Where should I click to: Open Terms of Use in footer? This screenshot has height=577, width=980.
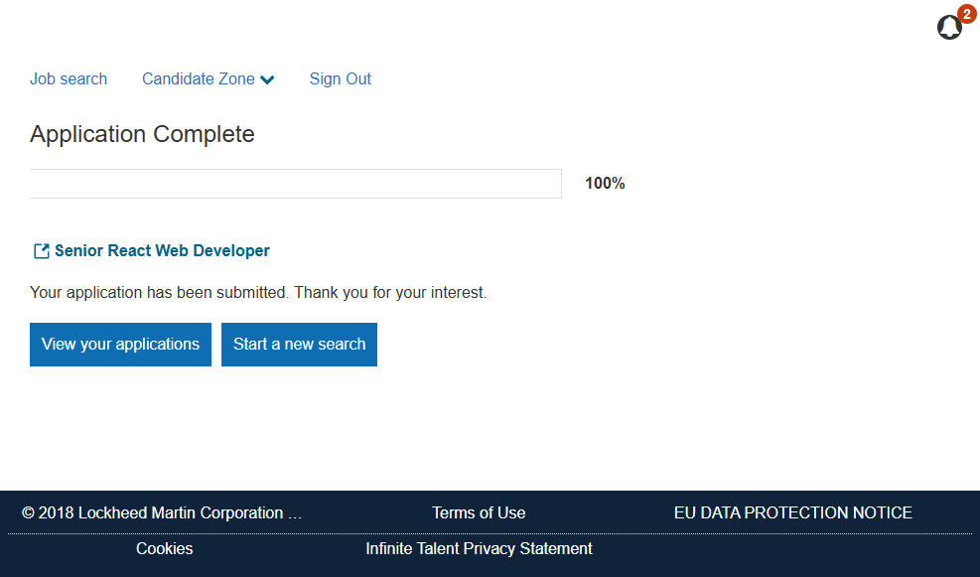point(479,513)
